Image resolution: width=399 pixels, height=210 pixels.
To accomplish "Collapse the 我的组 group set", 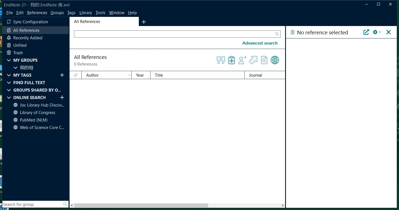I will click(16, 68).
